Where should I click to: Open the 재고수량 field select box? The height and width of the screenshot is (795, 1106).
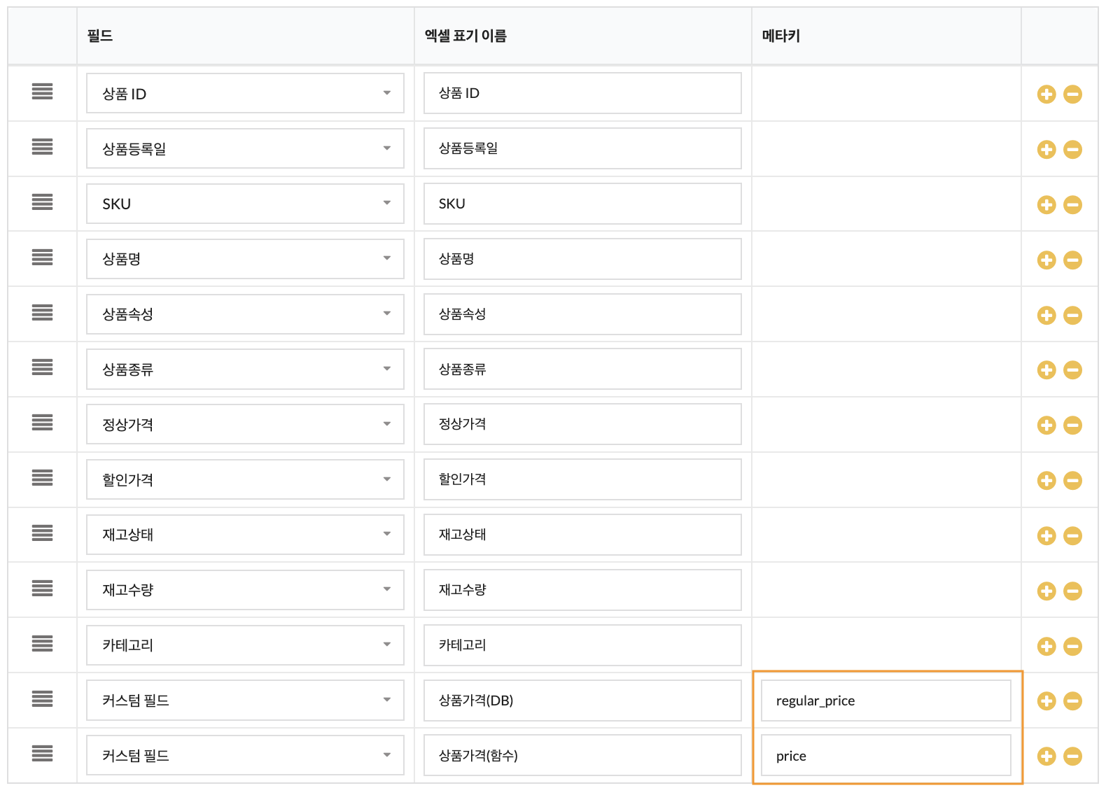245,589
